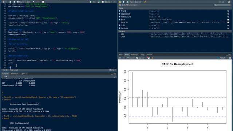Clear environment objects with the broom icon

tap(145, 2)
